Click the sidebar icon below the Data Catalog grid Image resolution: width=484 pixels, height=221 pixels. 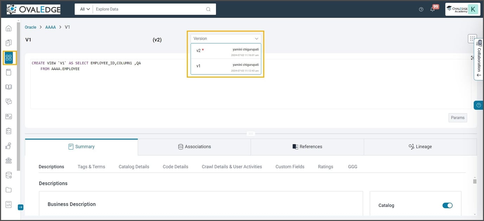[x=8, y=72]
